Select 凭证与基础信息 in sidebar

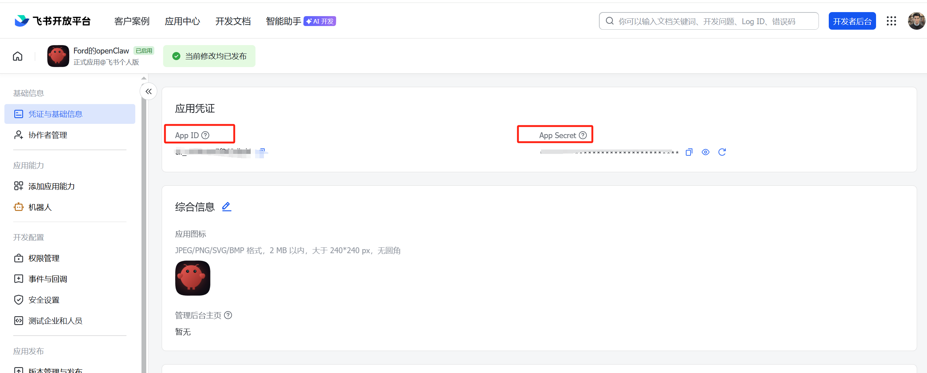pyautogui.click(x=70, y=114)
